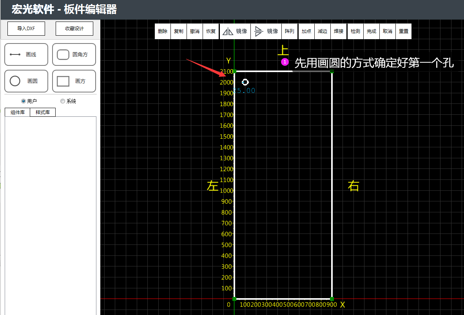Click the 1000 mark on Y axis
Screen dimensions: 464x315
coord(227,191)
